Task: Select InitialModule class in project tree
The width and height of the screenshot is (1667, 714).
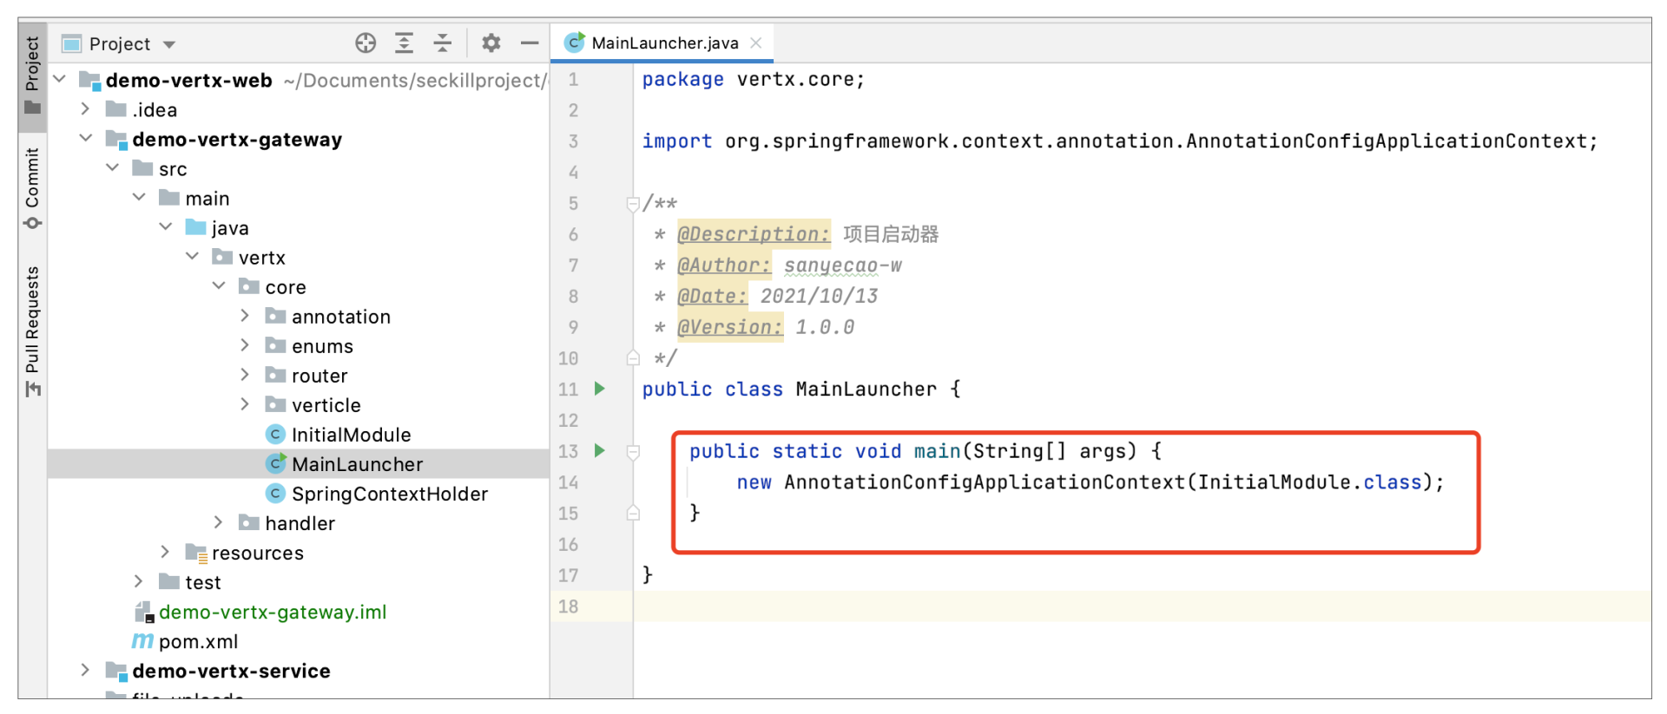Action: (351, 435)
